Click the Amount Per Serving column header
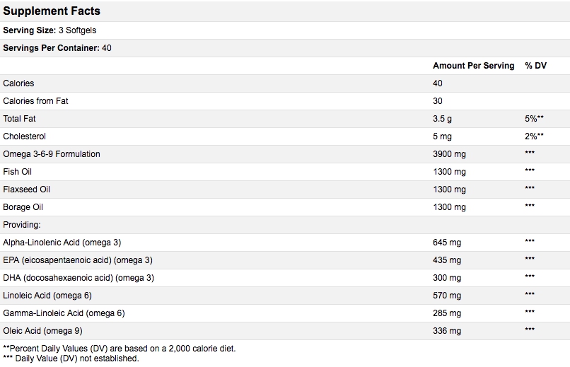 (x=473, y=66)
